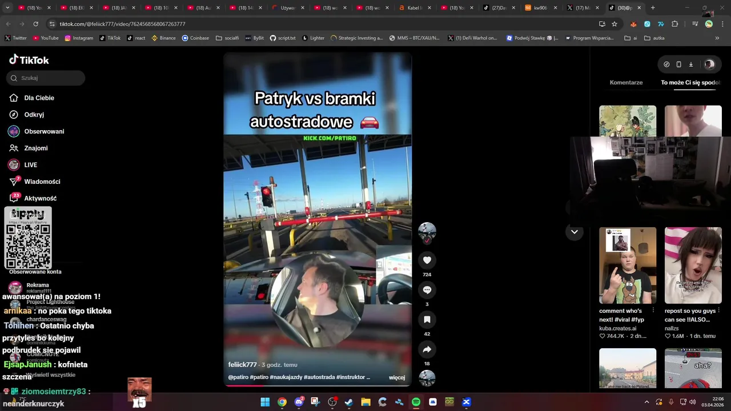
Task: Open Spotify from the taskbar
Action: [x=416, y=402]
